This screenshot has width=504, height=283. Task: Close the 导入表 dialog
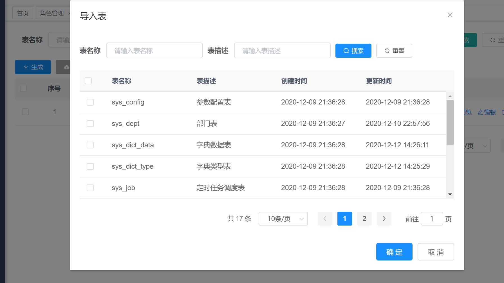450,15
